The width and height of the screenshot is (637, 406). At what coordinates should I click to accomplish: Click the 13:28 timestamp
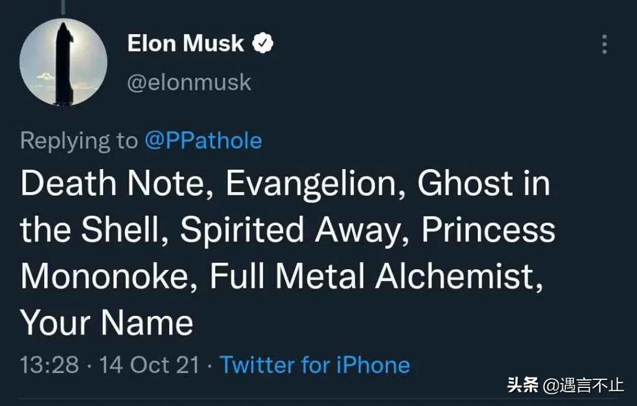pos(49,364)
